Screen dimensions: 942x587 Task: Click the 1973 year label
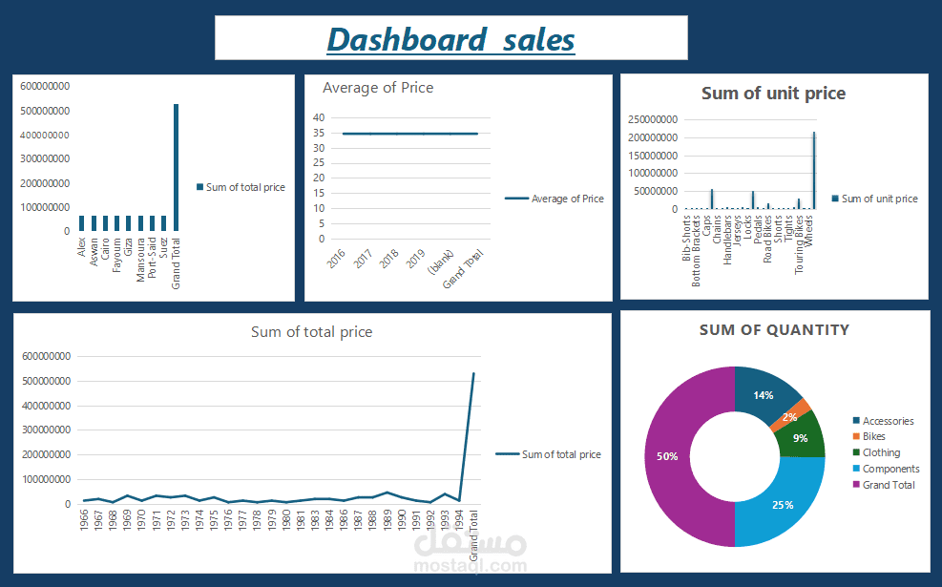tap(185, 519)
